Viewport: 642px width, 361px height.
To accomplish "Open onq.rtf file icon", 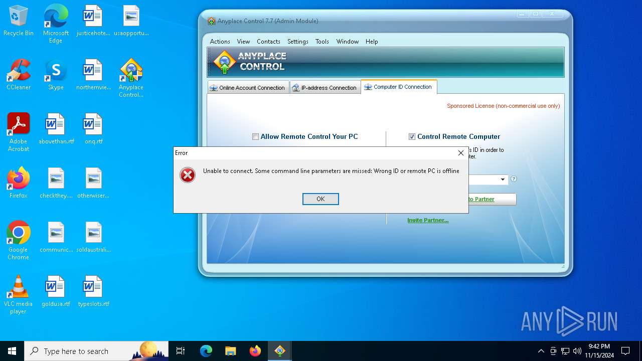I will (x=93, y=129).
